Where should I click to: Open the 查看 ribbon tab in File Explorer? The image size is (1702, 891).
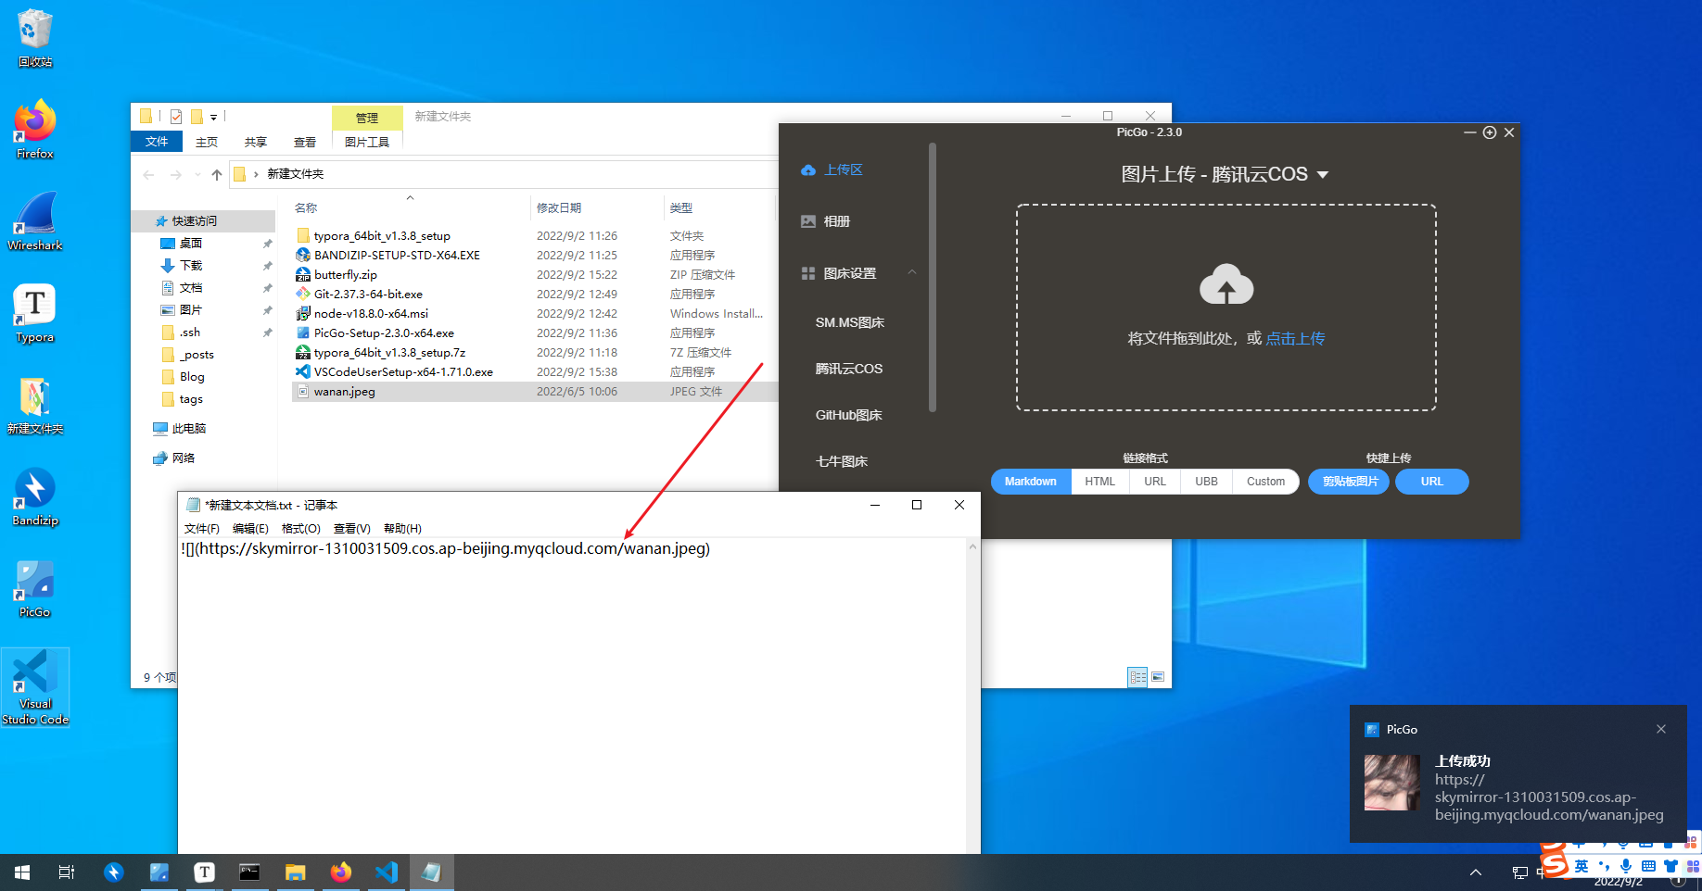point(305,142)
